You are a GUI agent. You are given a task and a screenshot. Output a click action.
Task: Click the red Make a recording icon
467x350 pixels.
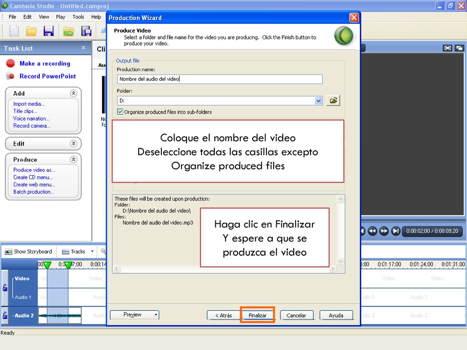pos(10,63)
